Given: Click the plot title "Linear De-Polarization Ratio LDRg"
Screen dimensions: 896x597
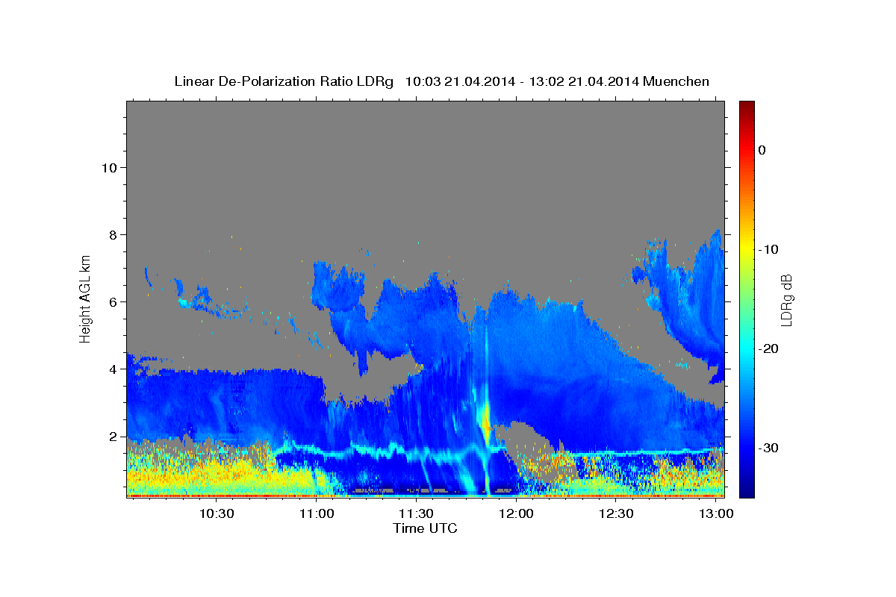Looking at the screenshot, I should click(284, 81).
